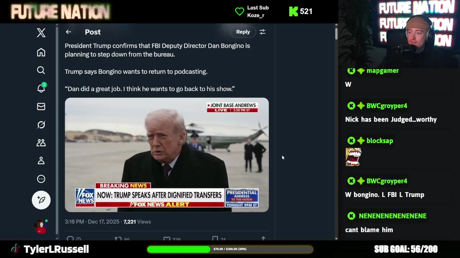
Task: Open the Profile person icon
Action: (41, 161)
